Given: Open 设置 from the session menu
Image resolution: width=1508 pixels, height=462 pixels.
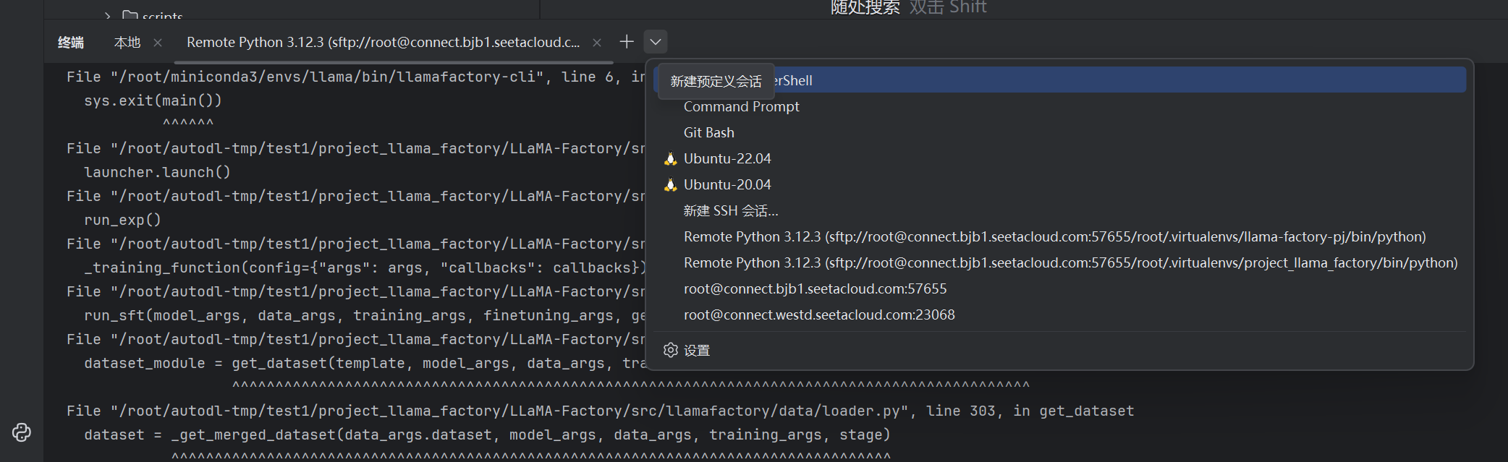Looking at the screenshot, I should coord(1060,350).
